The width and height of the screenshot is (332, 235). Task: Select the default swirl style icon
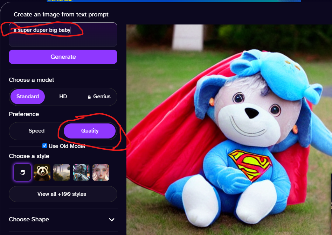click(22, 172)
